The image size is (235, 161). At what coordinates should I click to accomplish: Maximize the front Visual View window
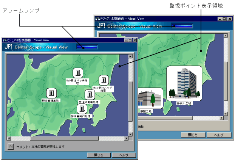130,40
